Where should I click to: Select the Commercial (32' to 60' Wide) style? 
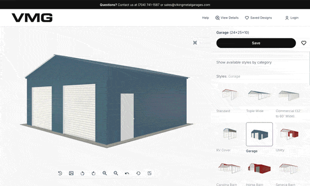point(289,95)
